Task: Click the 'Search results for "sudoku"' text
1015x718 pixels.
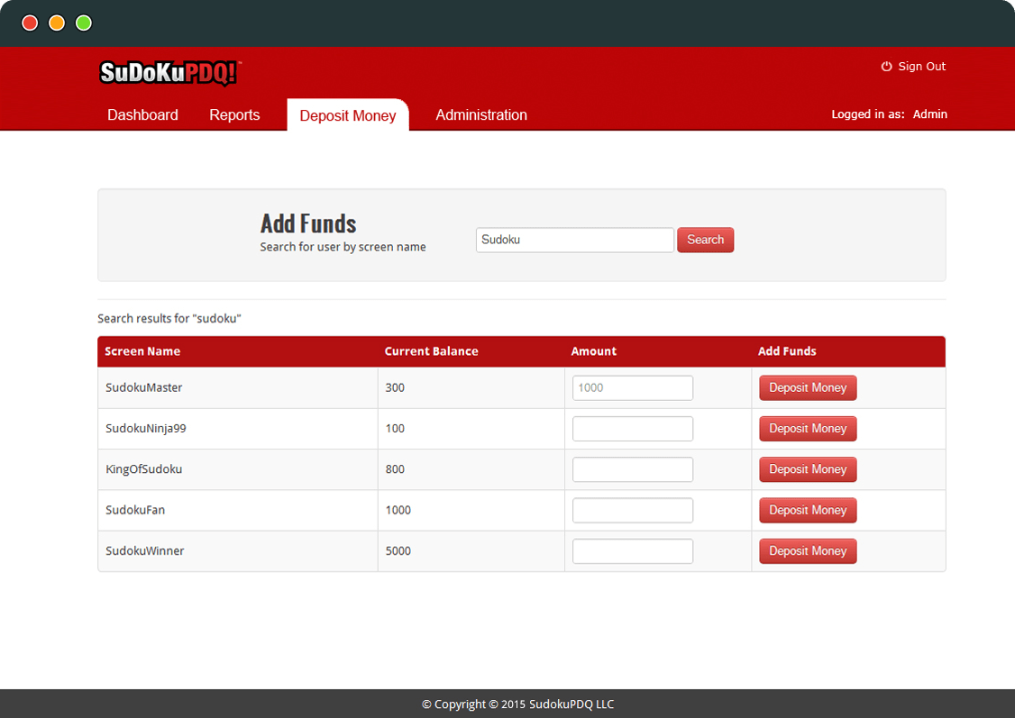Action: click(x=169, y=318)
